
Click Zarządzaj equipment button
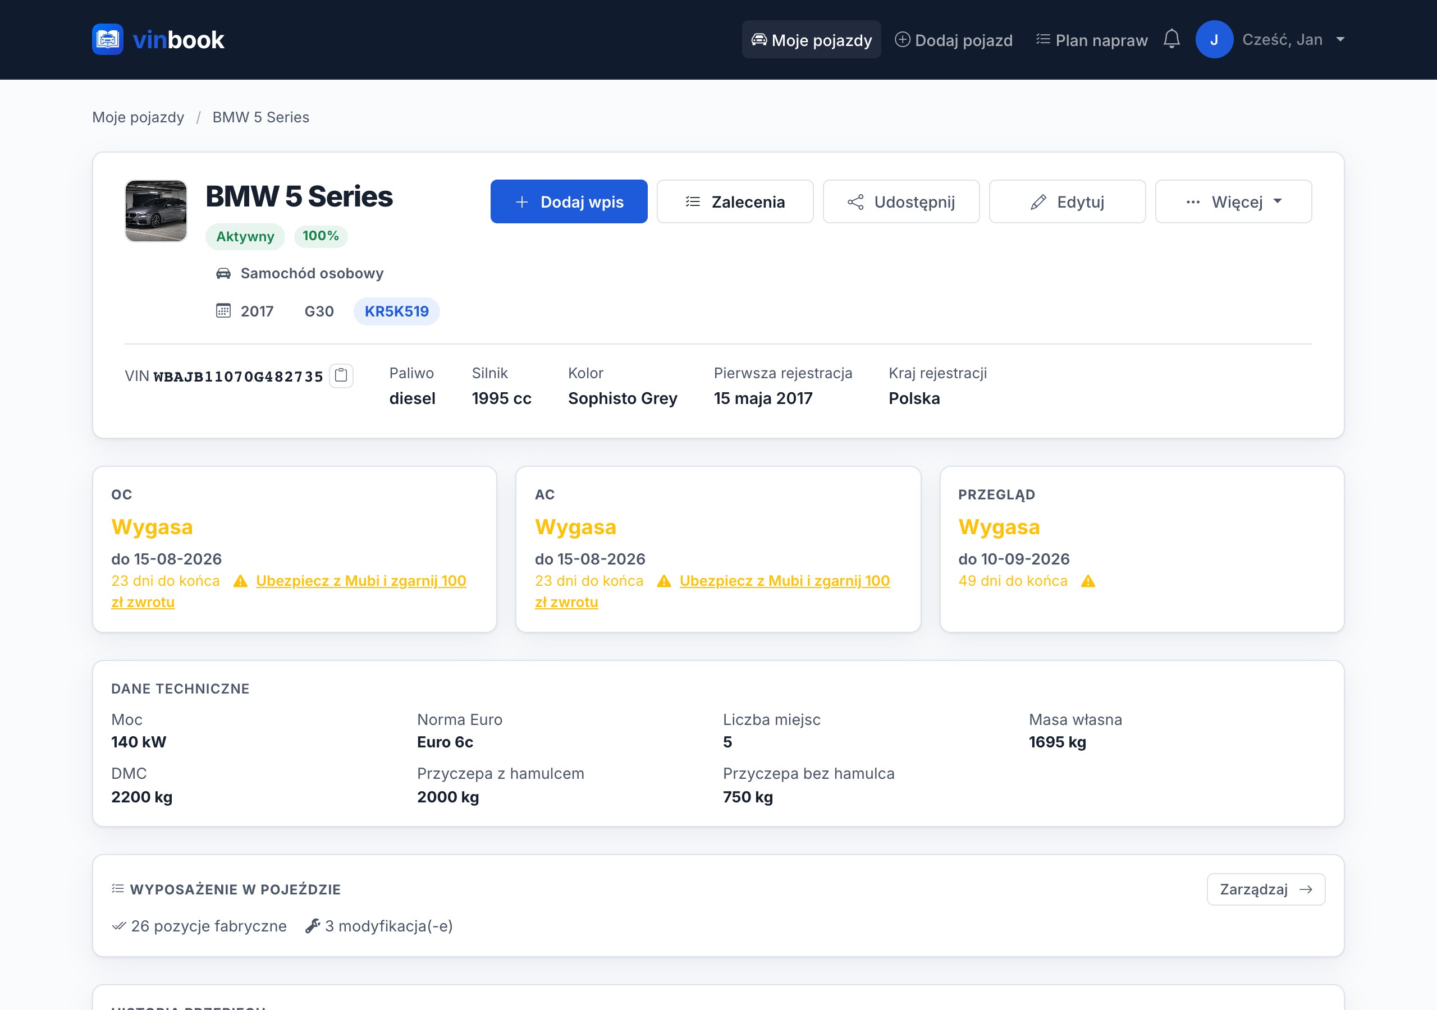pos(1265,889)
